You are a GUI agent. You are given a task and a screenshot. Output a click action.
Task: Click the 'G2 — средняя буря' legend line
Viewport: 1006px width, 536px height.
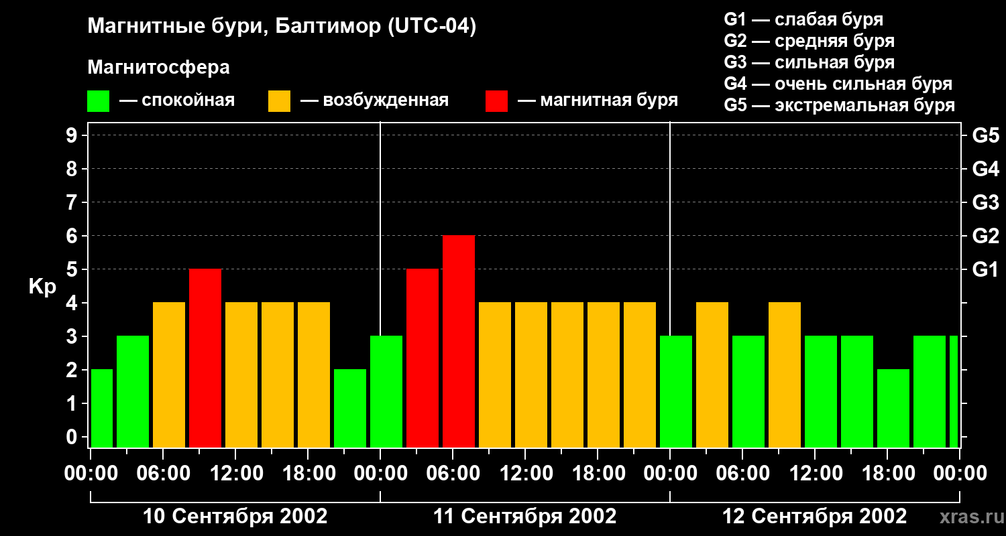coord(809,41)
